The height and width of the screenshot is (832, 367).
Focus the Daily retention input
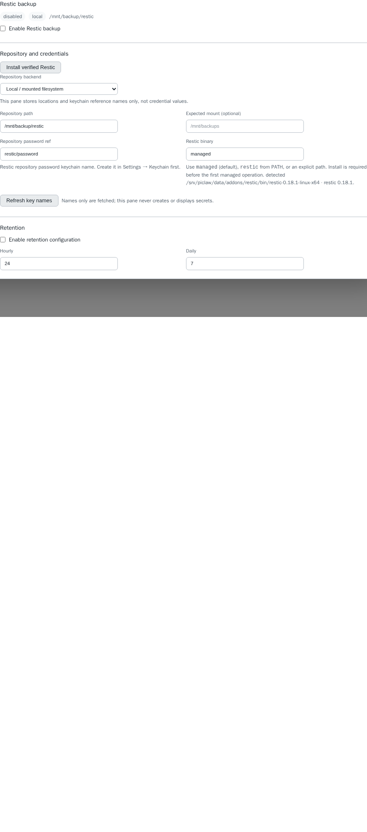[x=245, y=263]
